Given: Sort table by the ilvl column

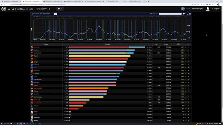Looking at the screenshot, I should (x=156, y=44).
